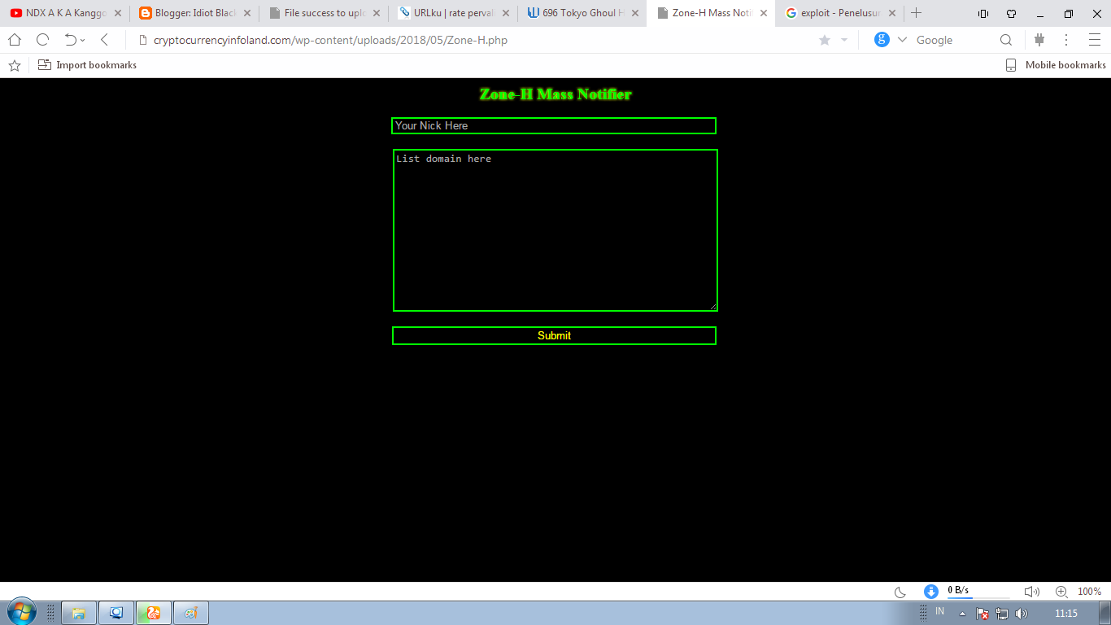Click the Google search engine icon

tap(881, 39)
